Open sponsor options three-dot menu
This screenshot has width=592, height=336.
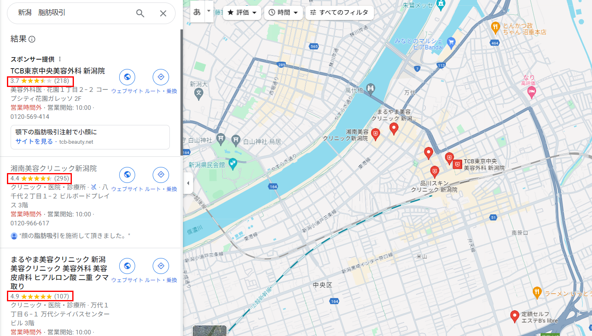click(x=60, y=59)
